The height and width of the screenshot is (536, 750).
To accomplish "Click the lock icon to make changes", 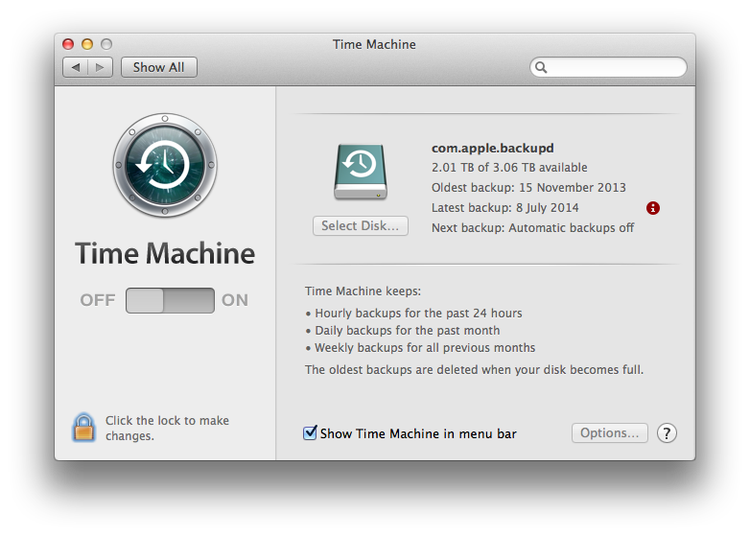I will [x=83, y=427].
